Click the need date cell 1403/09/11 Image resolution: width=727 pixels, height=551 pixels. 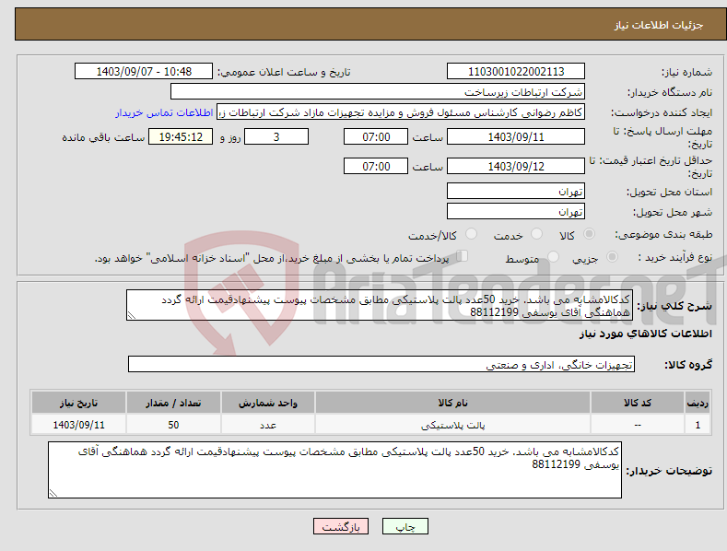pos(79,425)
